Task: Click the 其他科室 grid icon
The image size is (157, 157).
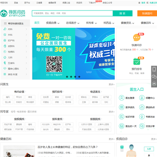Action: coord(5,74)
